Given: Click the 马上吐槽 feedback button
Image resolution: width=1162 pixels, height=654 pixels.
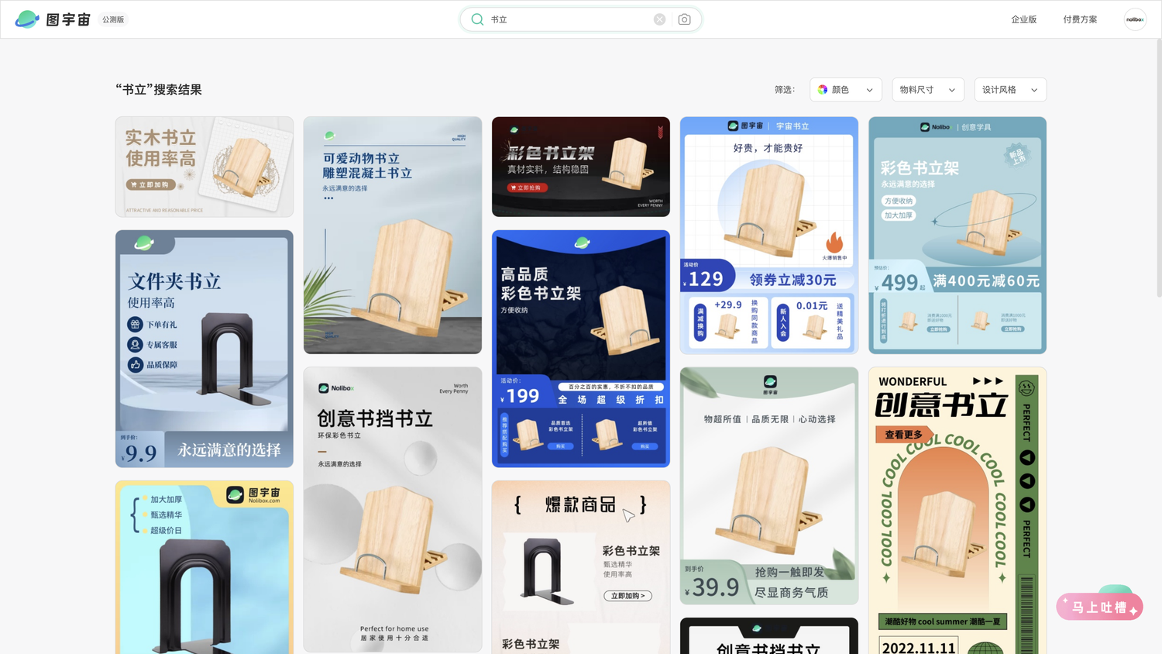Looking at the screenshot, I should click(x=1100, y=607).
